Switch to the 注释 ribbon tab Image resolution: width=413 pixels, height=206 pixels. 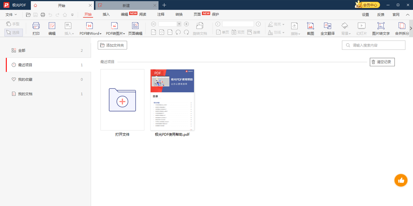[161, 14]
